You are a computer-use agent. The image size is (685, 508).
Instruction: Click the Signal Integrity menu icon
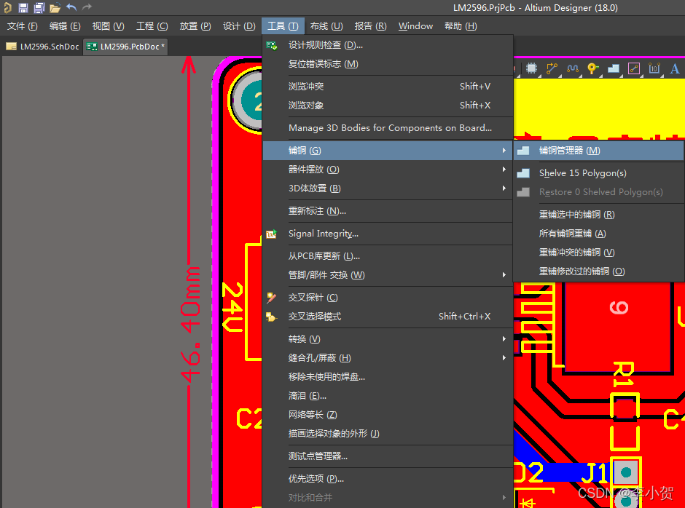(x=271, y=234)
